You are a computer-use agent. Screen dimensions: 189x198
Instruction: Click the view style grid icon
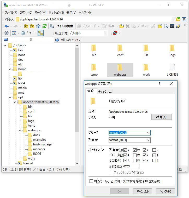(x=14, y=33)
